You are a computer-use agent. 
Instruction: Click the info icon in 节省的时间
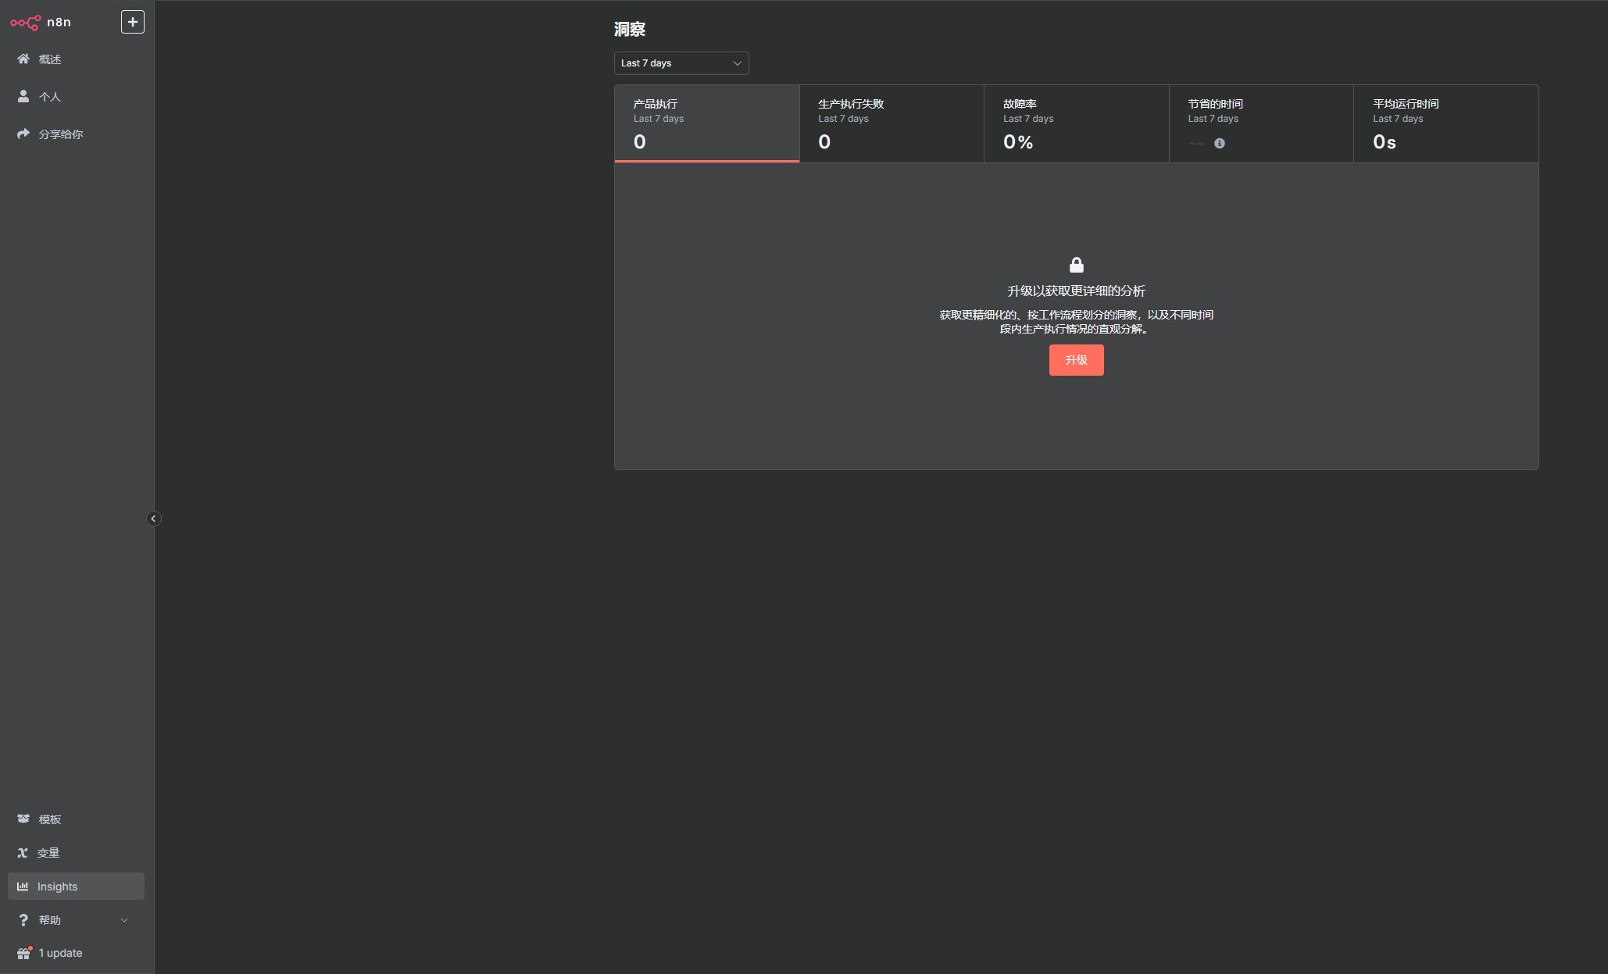click(x=1220, y=144)
